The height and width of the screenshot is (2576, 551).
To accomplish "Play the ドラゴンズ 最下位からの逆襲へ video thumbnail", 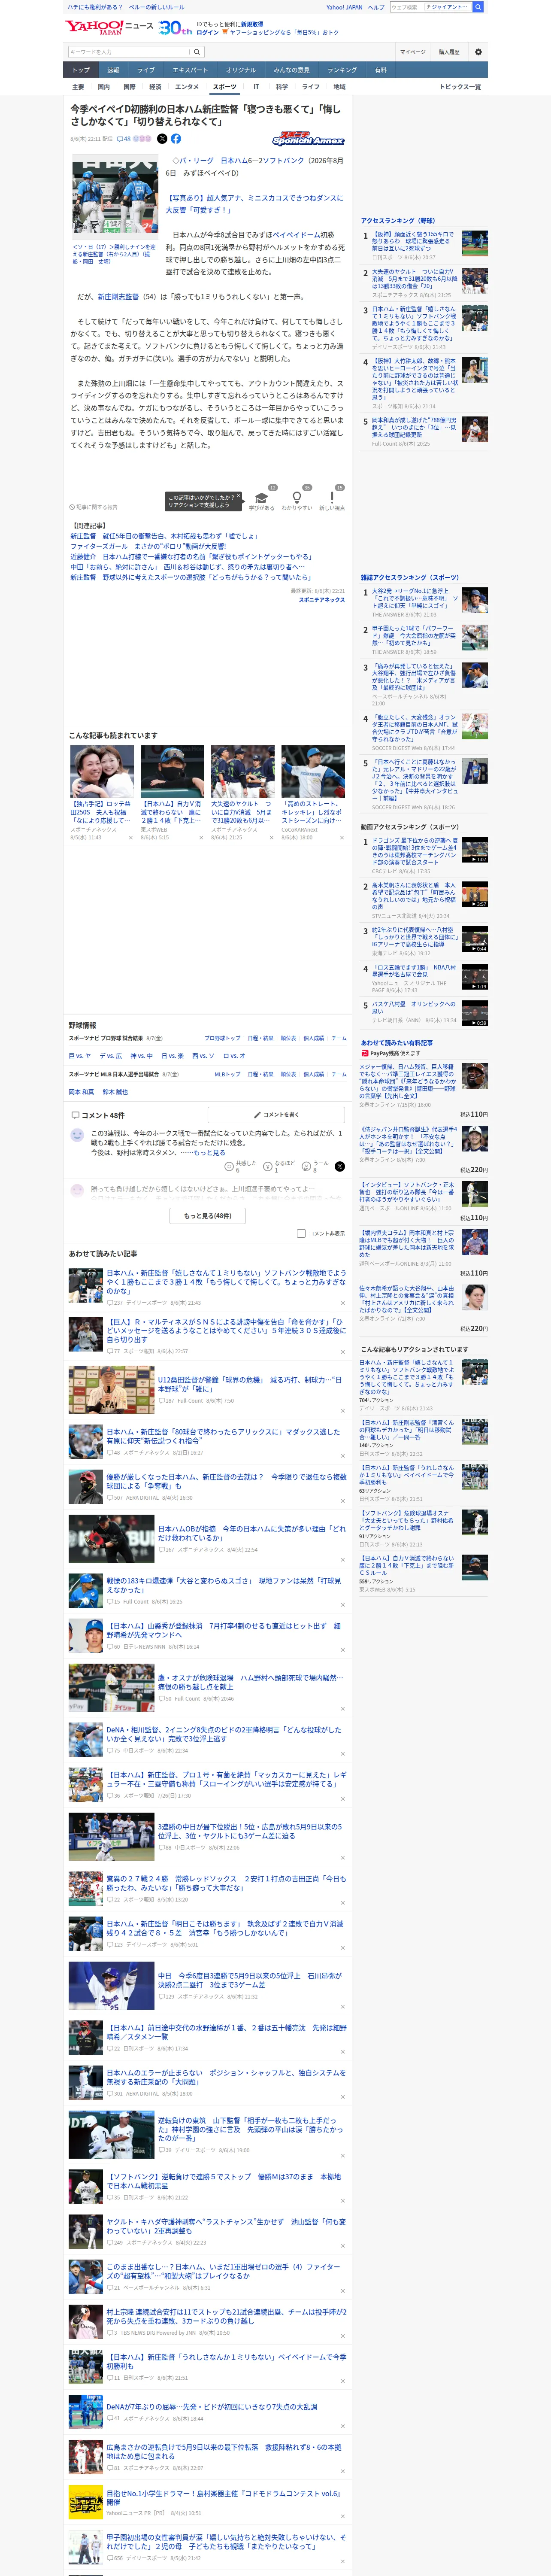I will (475, 850).
